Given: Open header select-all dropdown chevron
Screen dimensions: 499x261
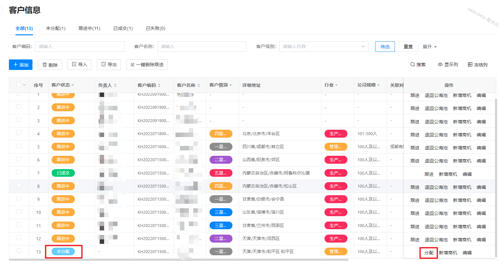Looking at the screenshot, I should 24,85.
